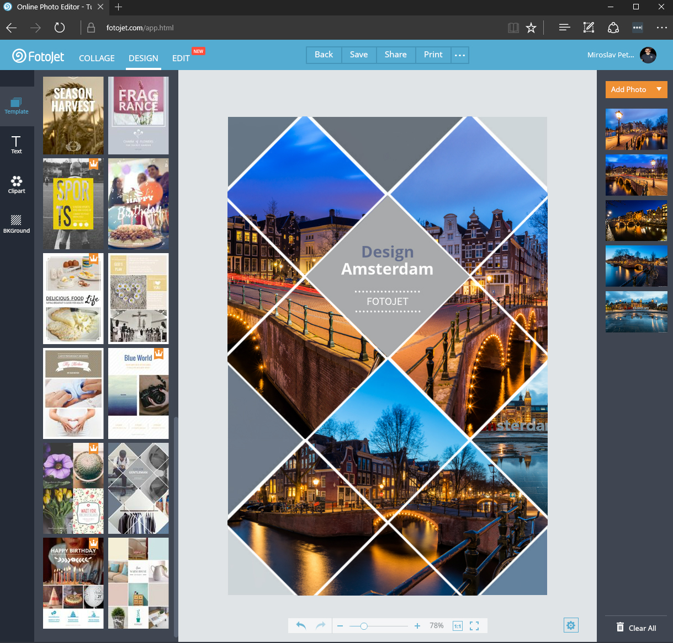The image size is (673, 643).
Task: Zoom out with the minus icon
Action: point(340,626)
